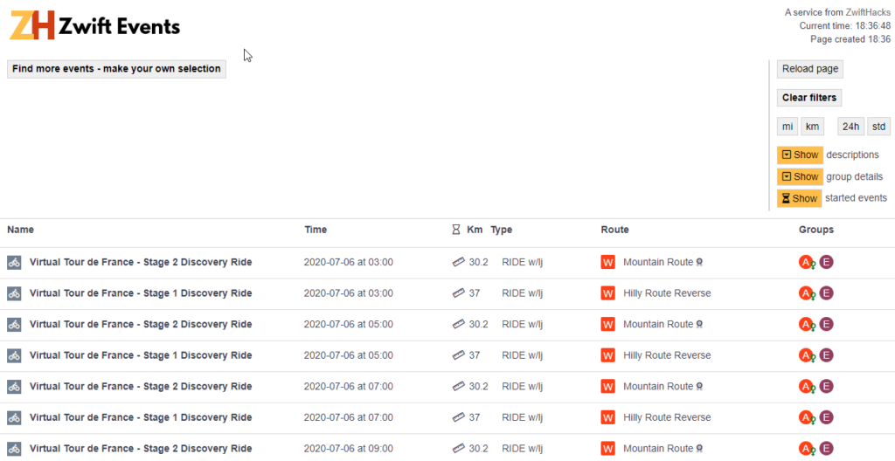
Task: Select group E badge for 05:00 Stage 2 ride
Action: pos(827,324)
